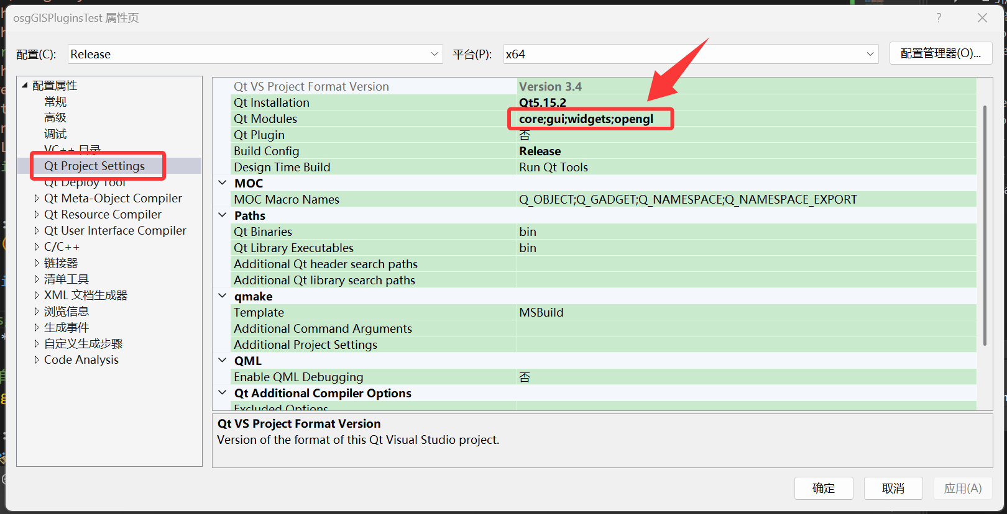Viewport: 1007px width, 514px height.
Task: Click Additional Qt library search paths row
Action: click(x=603, y=280)
